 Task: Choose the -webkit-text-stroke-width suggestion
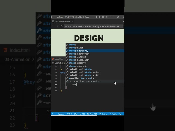coord(95,75)
